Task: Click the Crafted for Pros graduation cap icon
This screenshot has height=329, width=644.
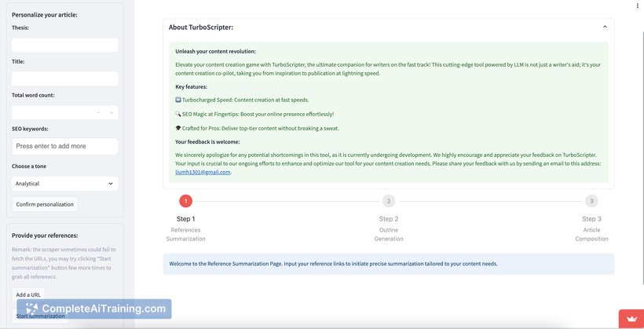Action: (177, 128)
